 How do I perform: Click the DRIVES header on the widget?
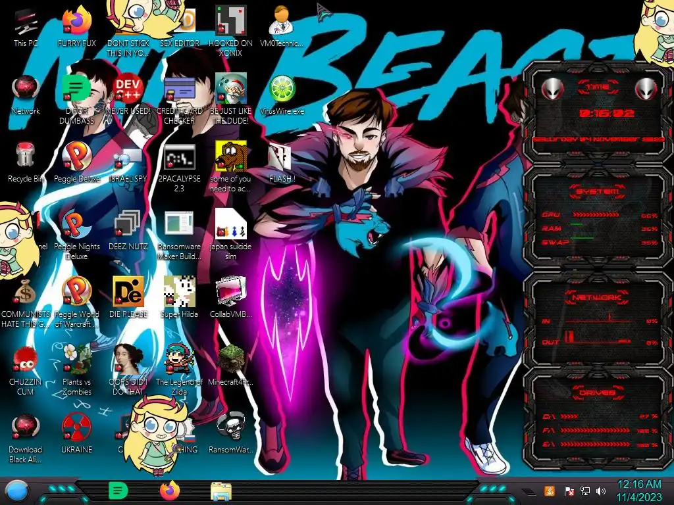click(597, 393)
